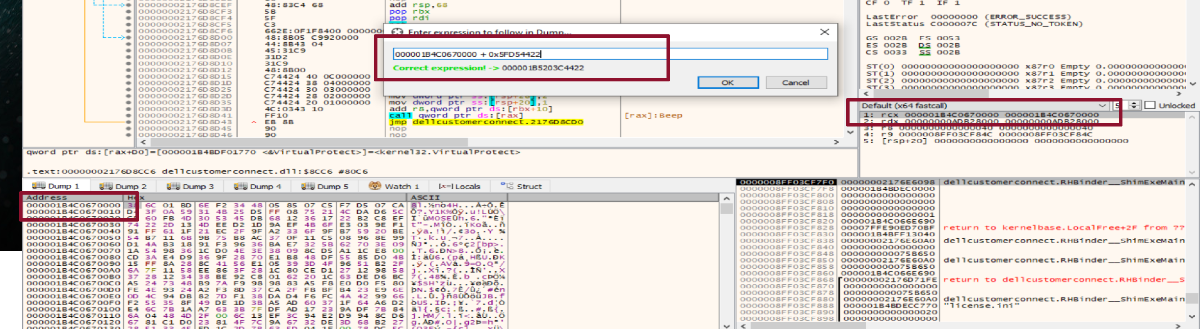Click the argument count spinner arrows
Viewport: 1200px width, 329px height.
[1134, 105]
